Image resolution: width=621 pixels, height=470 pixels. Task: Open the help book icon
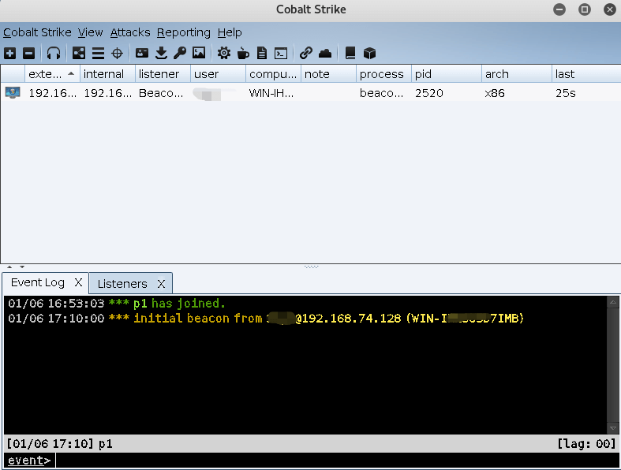click(x=350, y=53)
